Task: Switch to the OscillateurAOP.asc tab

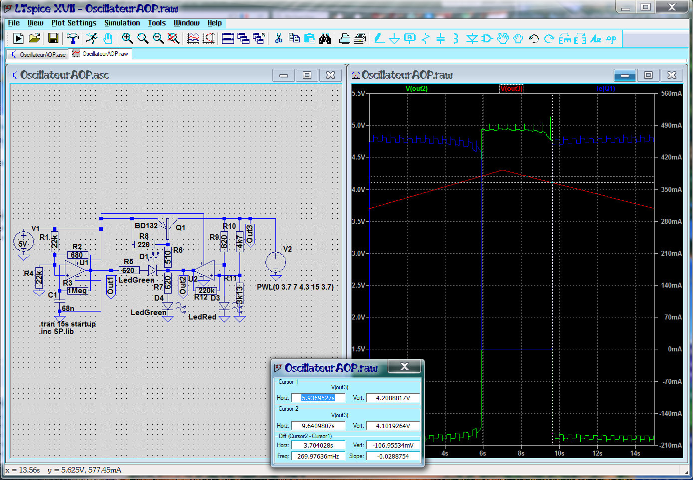Action: pos(38,54)
